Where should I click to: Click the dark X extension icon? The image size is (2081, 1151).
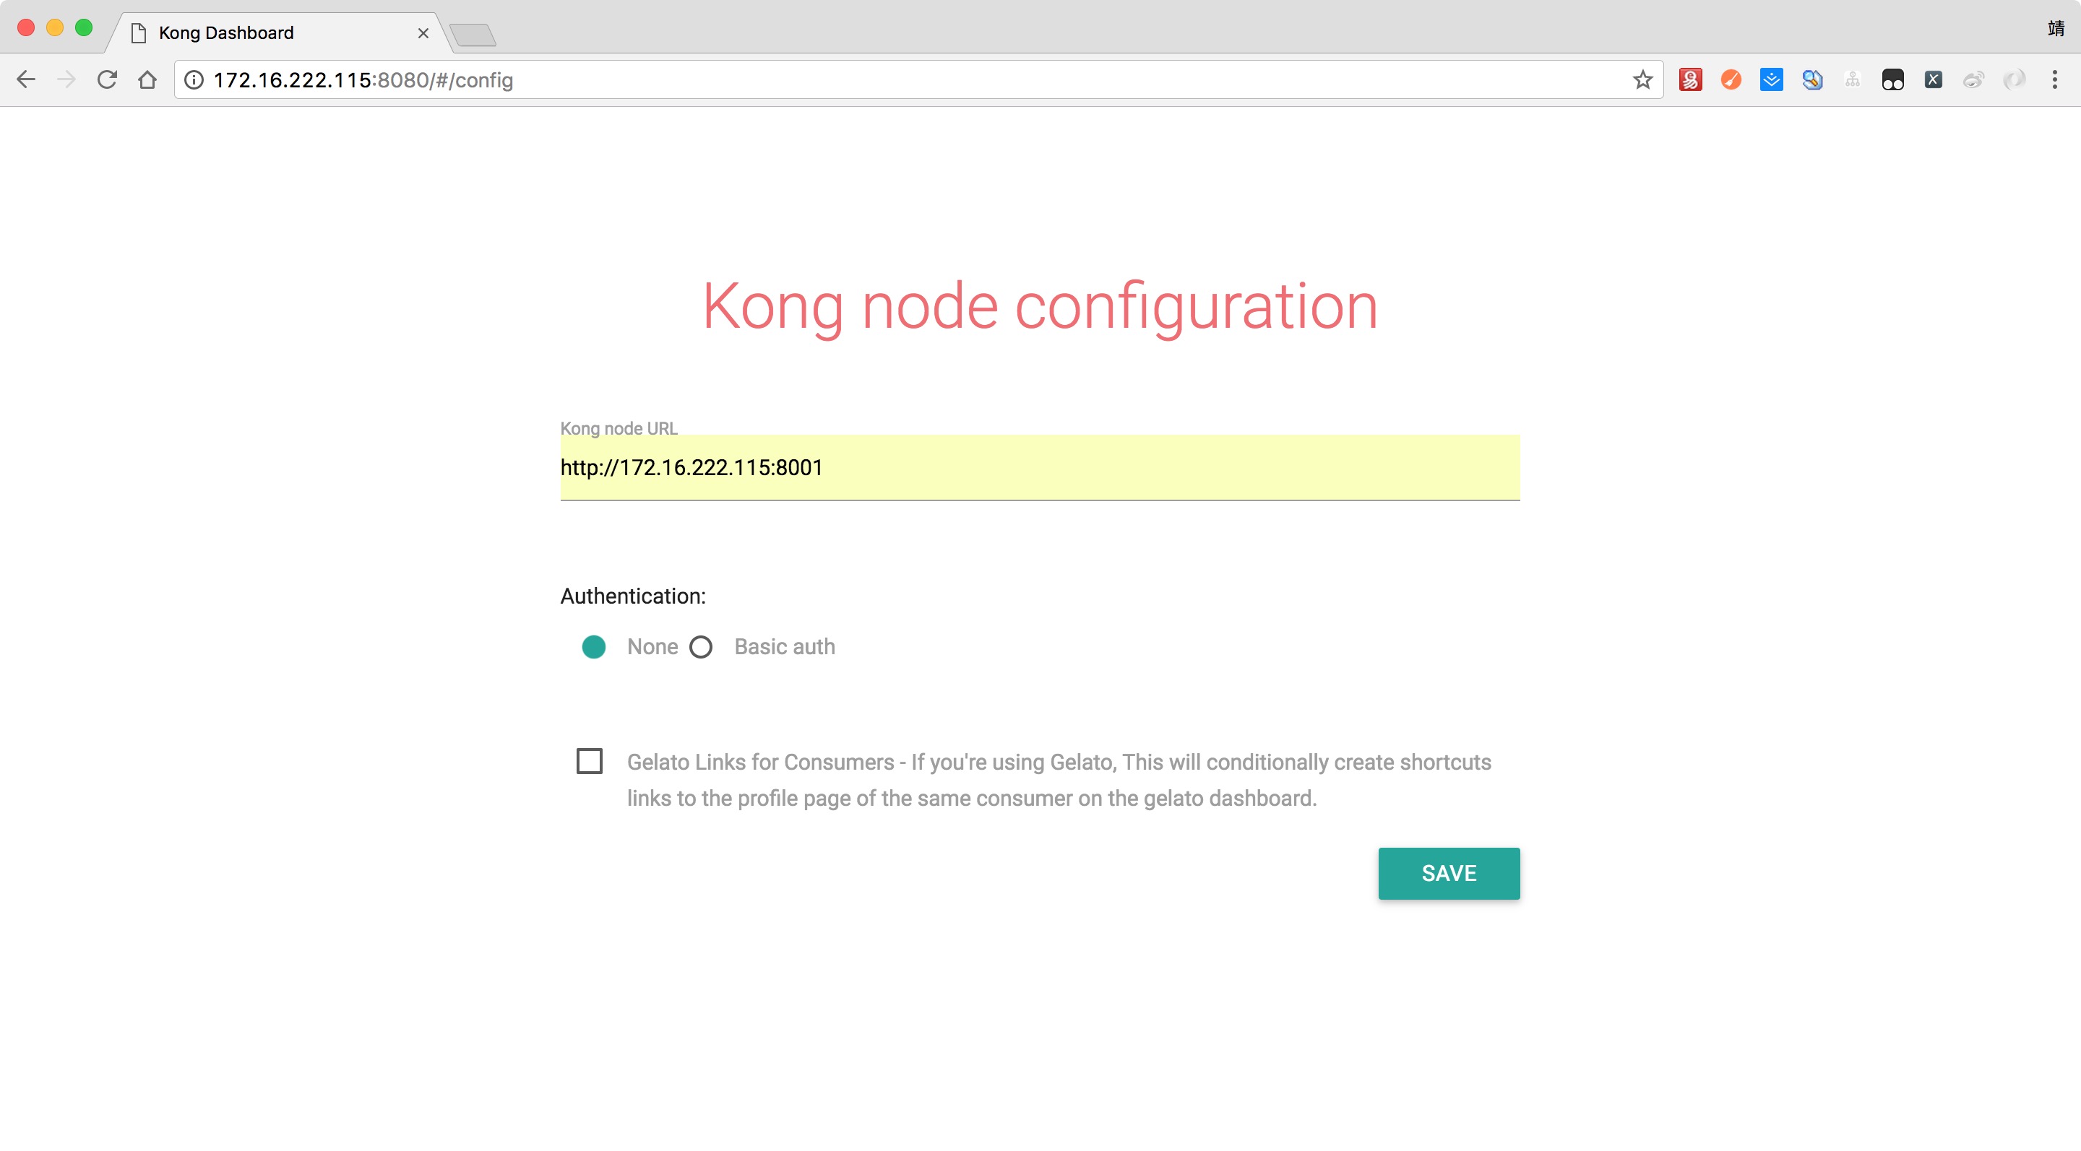(1933, 79)
